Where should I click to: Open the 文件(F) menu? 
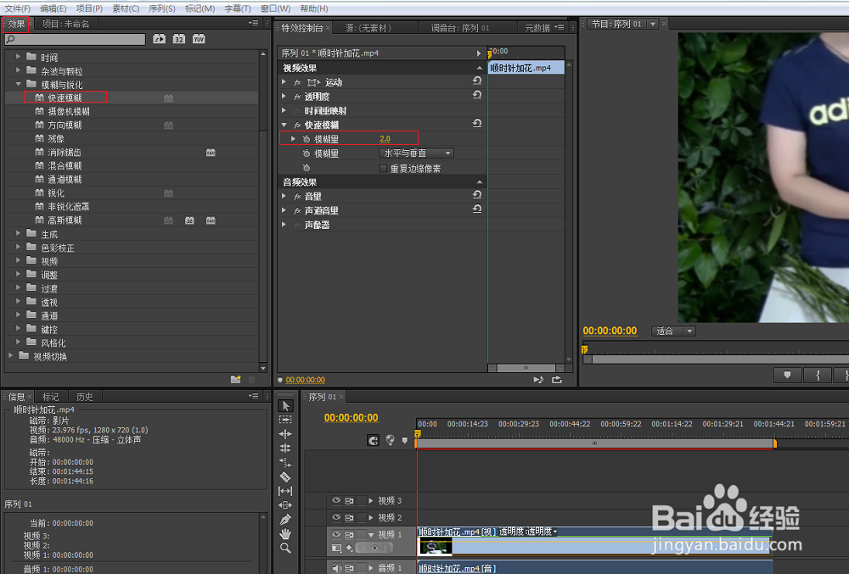(x=18, y=8)
